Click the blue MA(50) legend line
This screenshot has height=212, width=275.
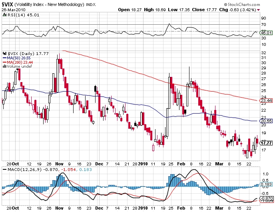pyautogui.click(x=4, y=58)
